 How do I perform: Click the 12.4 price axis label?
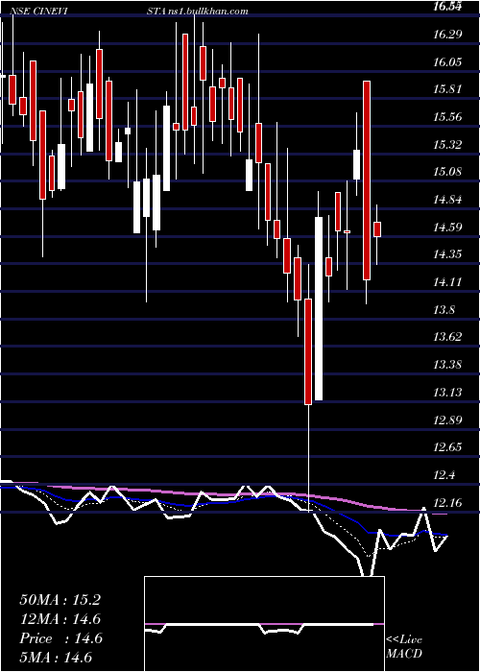tap(444, 475)
